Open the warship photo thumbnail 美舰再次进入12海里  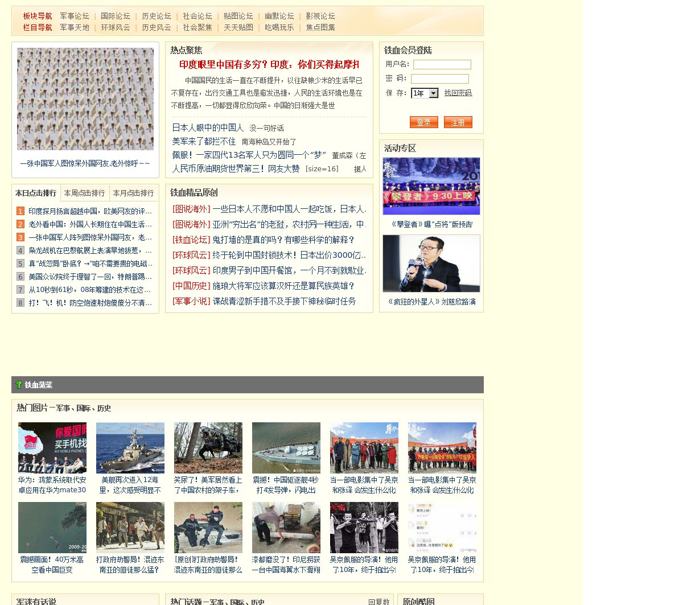click(x=130, y=447)
